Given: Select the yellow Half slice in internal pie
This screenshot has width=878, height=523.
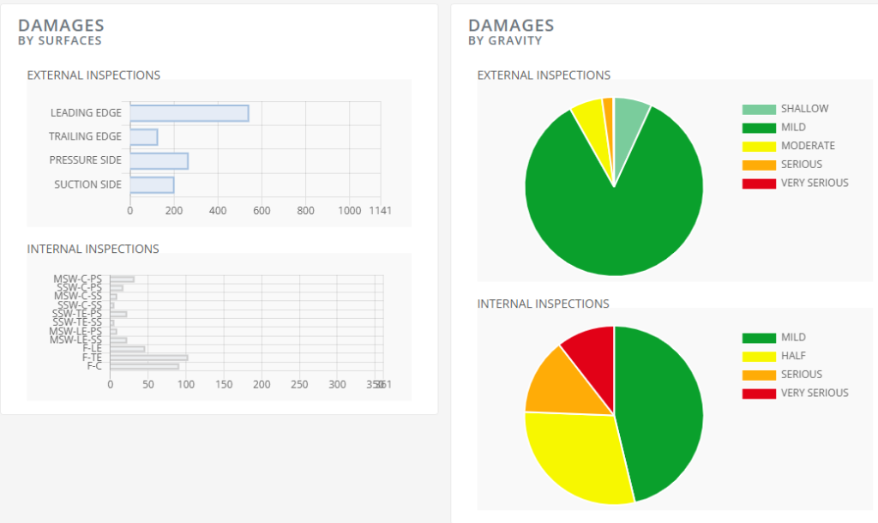Looking at the screenshot, I should [574, 454].
